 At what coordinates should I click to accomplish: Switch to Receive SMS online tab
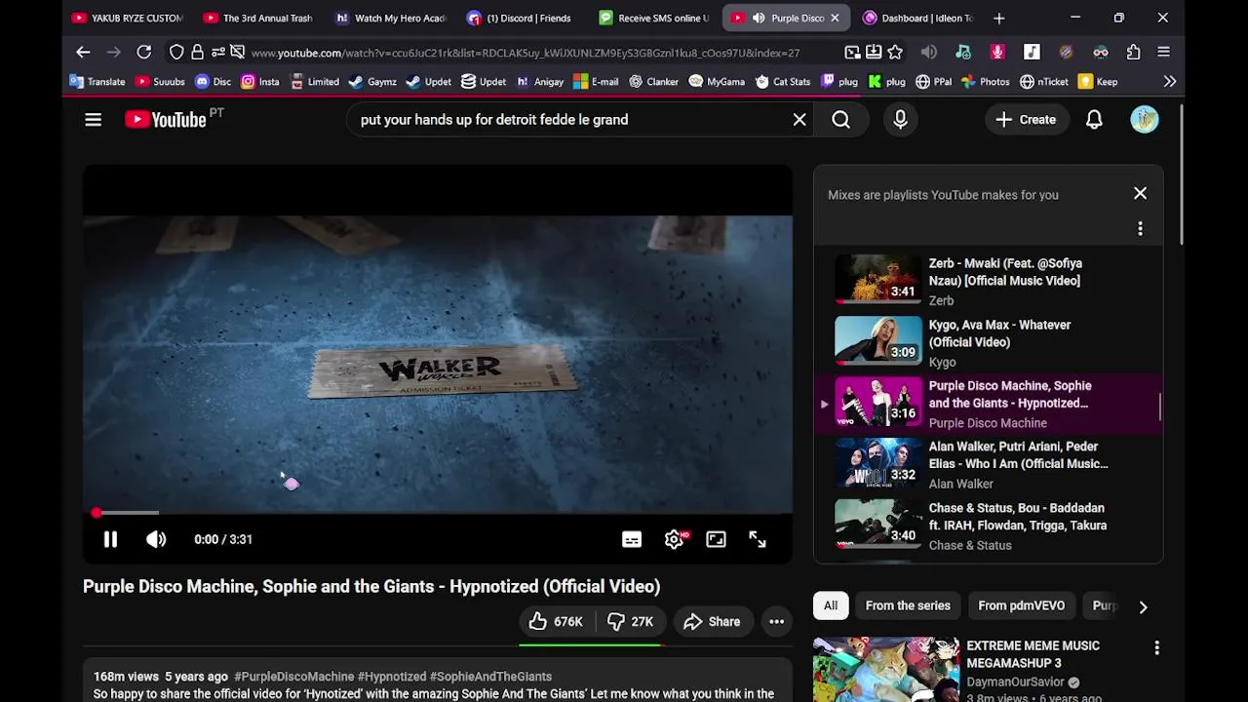coord(653,18)
